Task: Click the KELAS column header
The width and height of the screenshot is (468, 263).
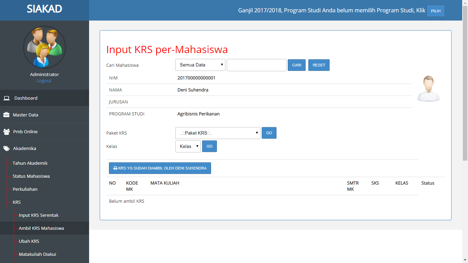Action: (402, 183)
